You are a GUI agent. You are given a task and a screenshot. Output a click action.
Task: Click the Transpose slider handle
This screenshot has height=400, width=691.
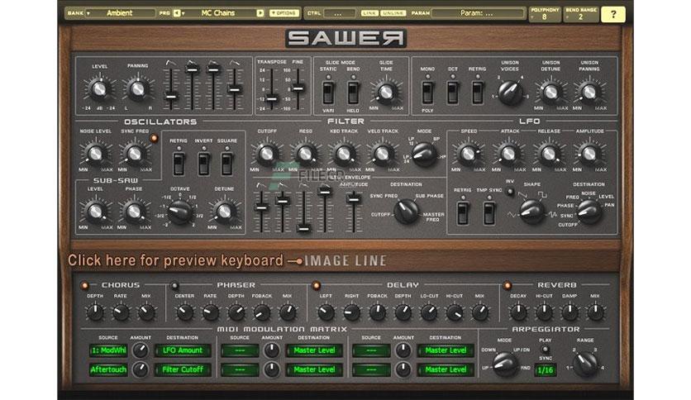pos(272,98)
